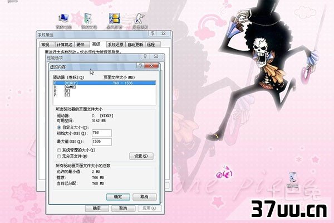Click the help question mark in 系统属性 window
334x223 pixels.
pyautogui.click(x=153, y=33)
